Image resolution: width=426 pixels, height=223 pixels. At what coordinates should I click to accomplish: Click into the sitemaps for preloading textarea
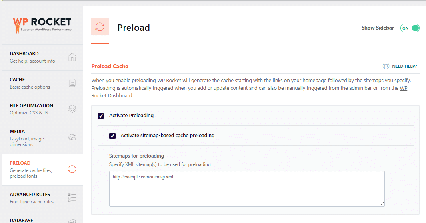click(x=246, y=189)
